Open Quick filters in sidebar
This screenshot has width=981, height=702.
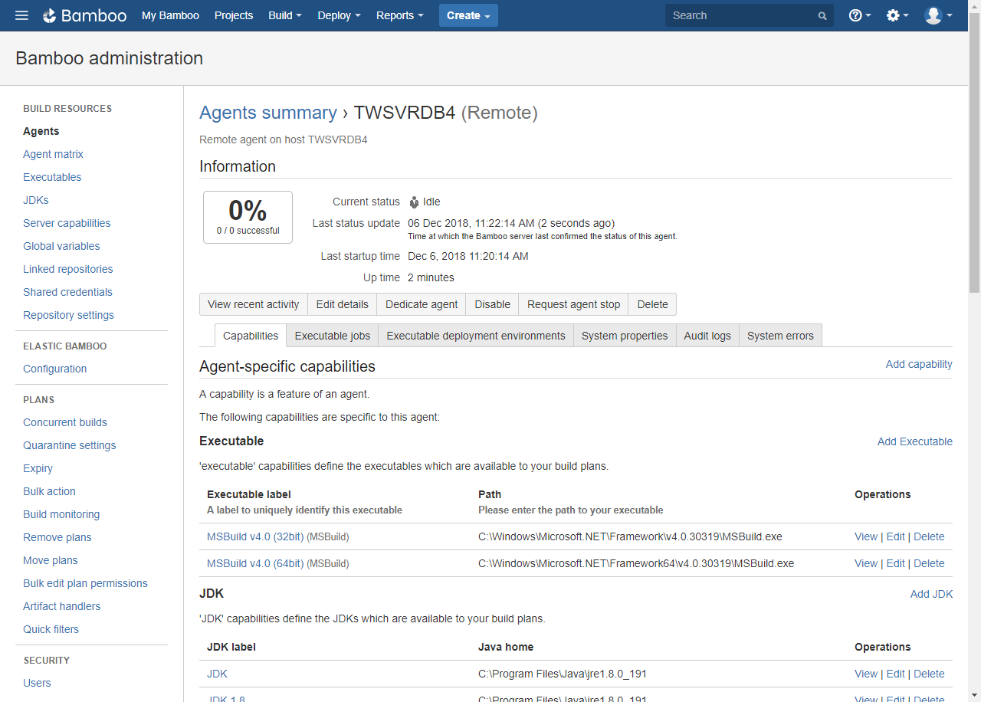click(x=51, y=629)
